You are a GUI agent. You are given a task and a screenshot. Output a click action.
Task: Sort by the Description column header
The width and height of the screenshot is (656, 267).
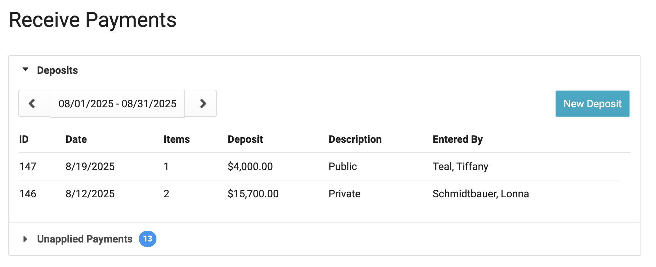coord(355,139)
